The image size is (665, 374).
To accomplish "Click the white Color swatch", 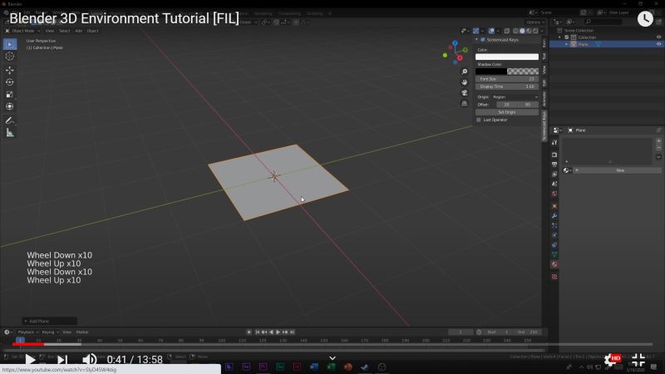I will pyautogui.click(x=507, y=57).
